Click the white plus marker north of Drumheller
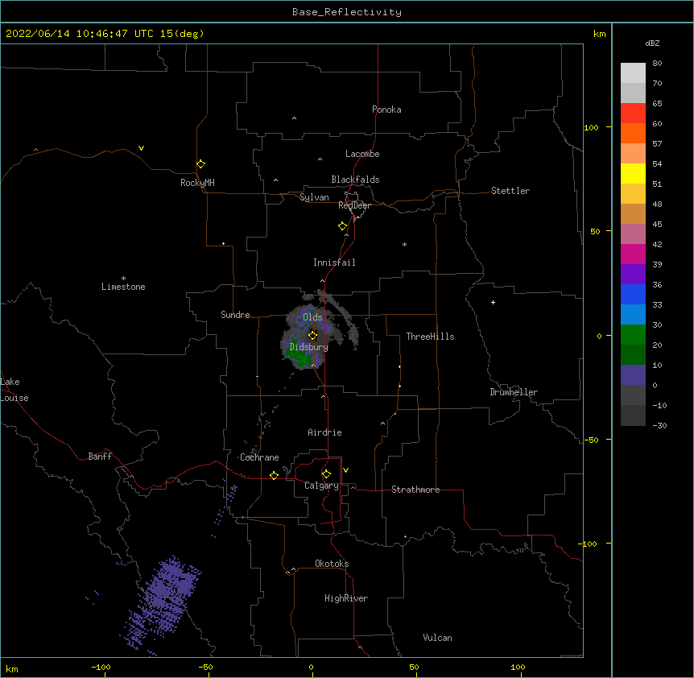 tap(493, 302)
